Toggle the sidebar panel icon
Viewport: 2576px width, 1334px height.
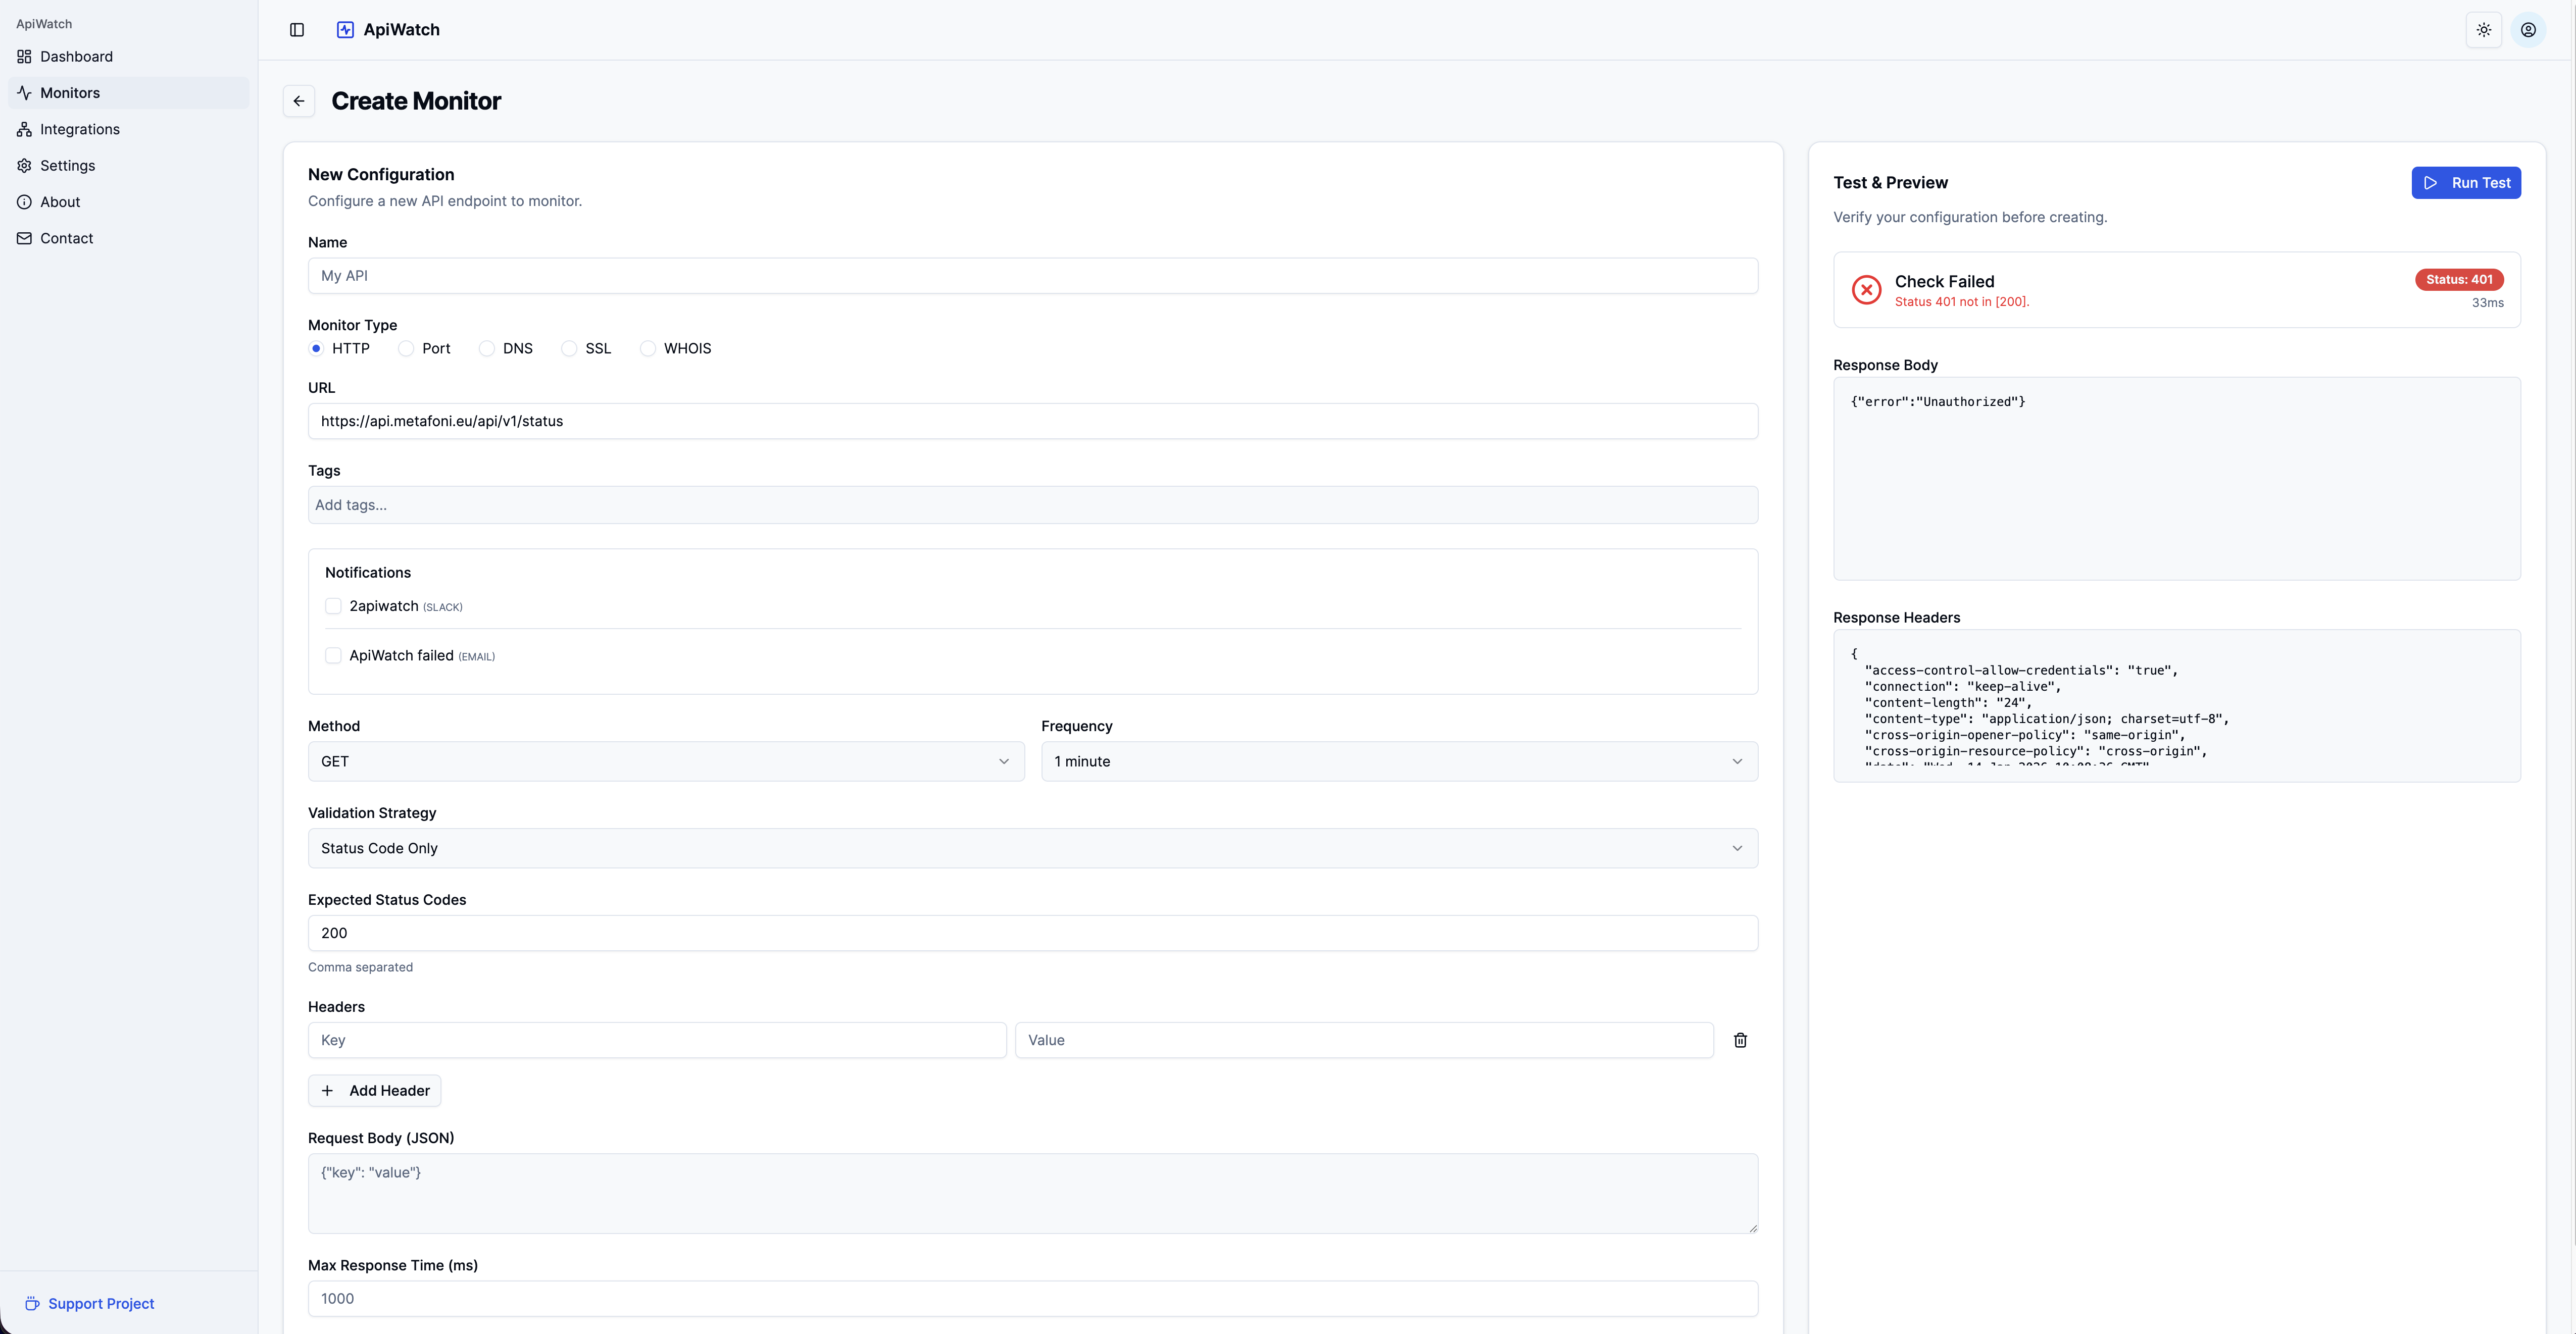point(297,30)
